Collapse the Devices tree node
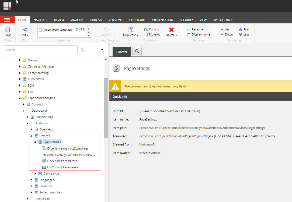Image resolution: width=292 pixels, height=202 pixels. click(31, 136)
